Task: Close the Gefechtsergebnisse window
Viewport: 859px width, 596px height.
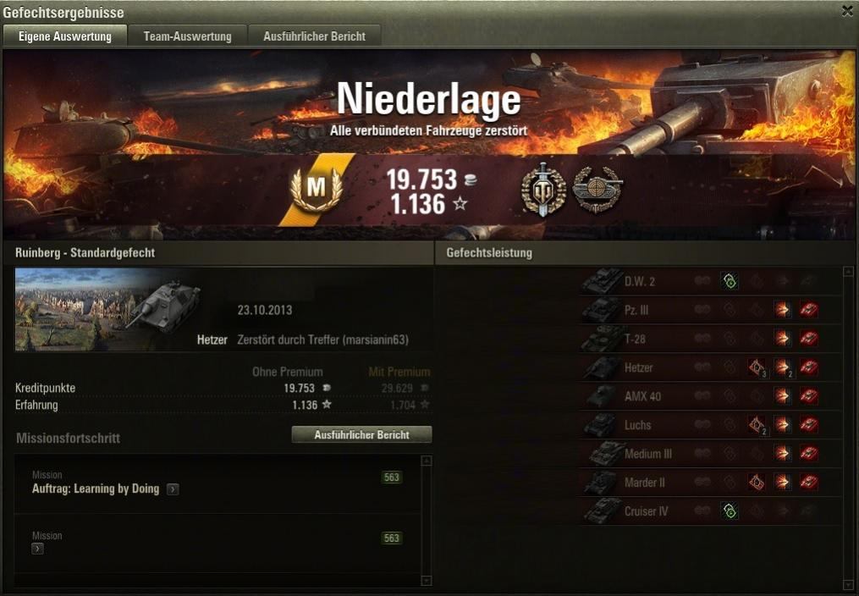Action: (847, 11)
